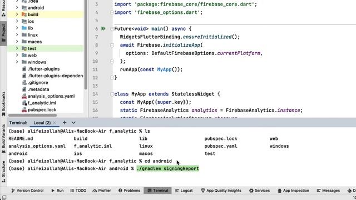The height and width of the screenshot is (200, 356).
Task: Expand the web folder
Action: point(17,56)
